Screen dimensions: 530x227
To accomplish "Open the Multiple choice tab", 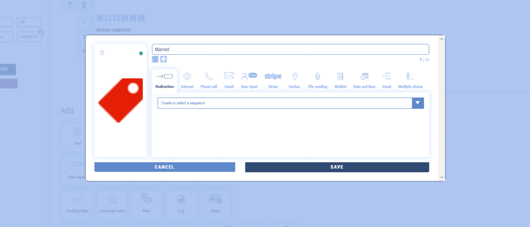I will point(410,79).
